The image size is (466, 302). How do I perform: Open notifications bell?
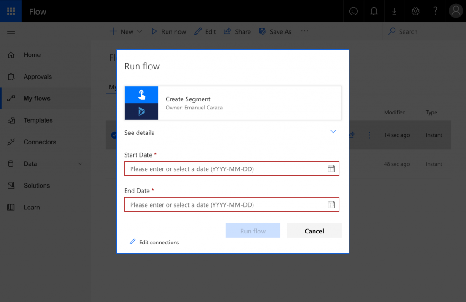374,11
